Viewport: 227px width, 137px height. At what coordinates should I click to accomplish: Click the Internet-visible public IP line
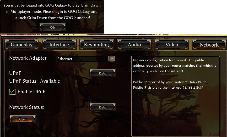(168, 88)
